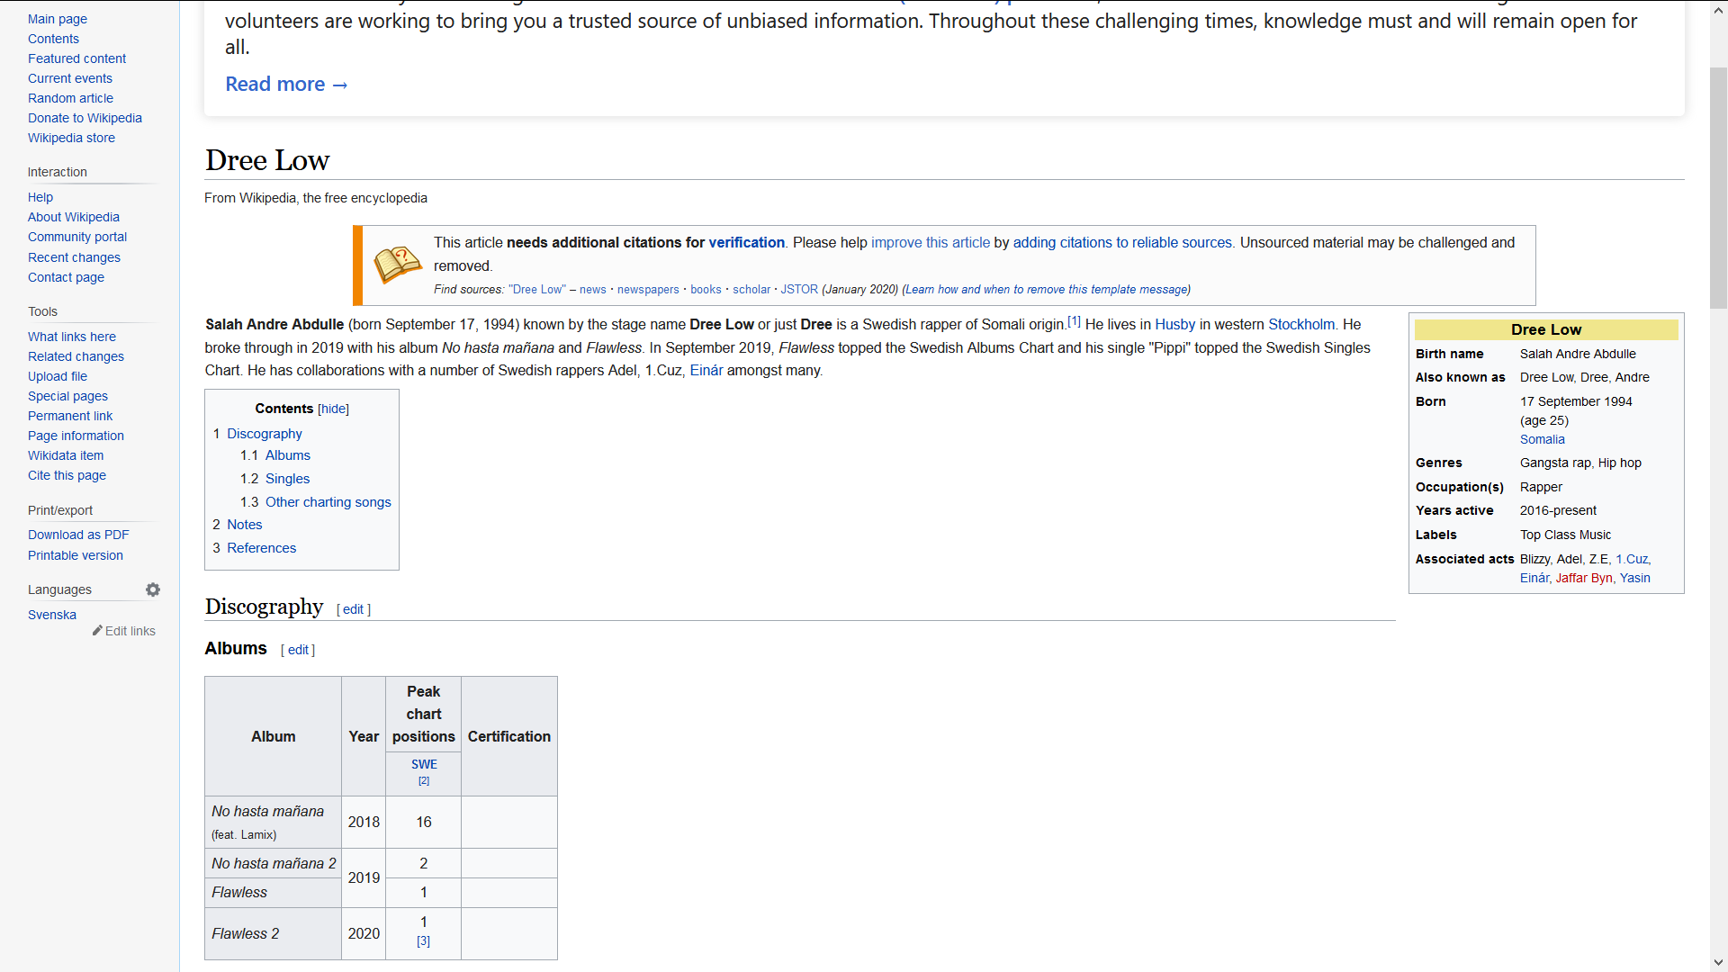Open What links here
The image size is (1728, 972).
click(72, 337)
